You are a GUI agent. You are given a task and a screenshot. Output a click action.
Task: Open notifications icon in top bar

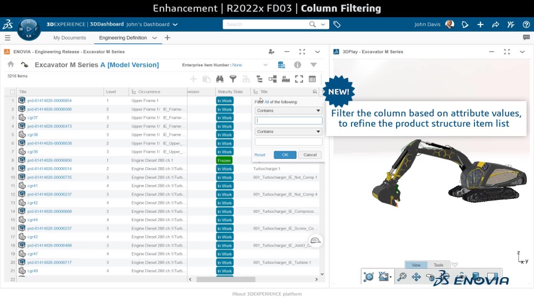point(465,24)
